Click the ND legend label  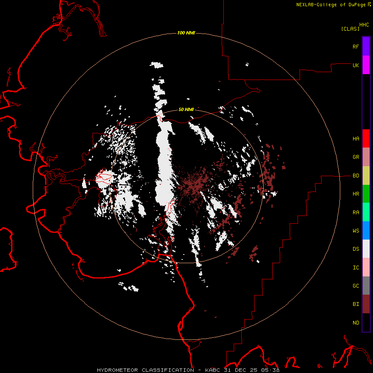click(356, 322)
